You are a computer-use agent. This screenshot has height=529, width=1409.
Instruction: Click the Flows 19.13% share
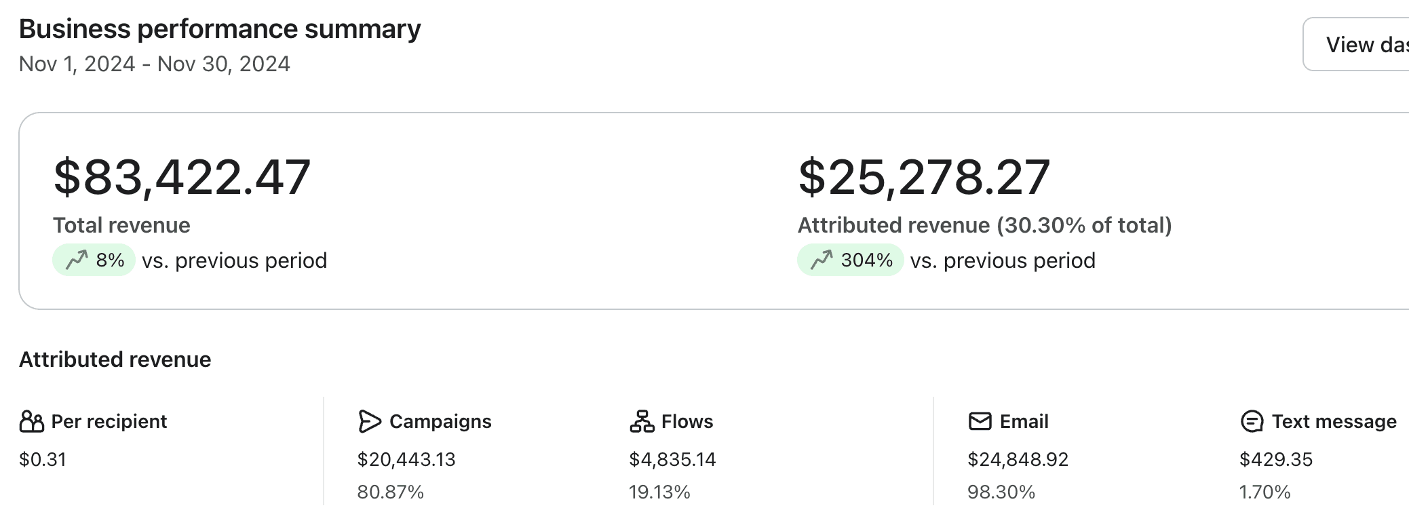(659, 492)
